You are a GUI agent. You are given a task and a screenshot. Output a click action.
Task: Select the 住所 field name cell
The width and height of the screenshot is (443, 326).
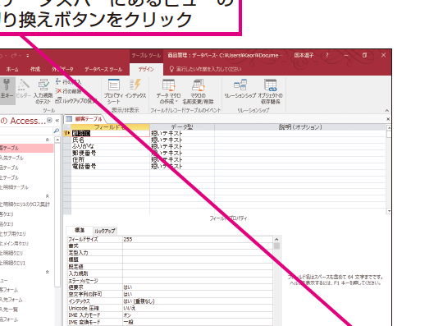[x=110, y=159]
